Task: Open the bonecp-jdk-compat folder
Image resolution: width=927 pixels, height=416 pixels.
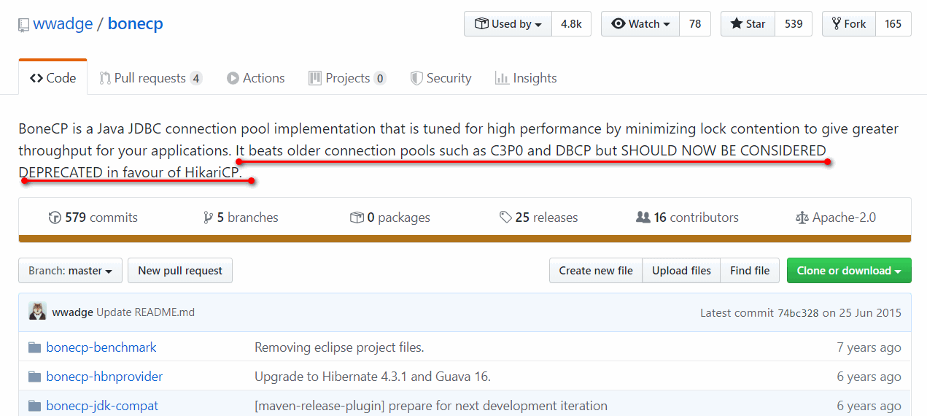Action: click(x=102, y=406)
